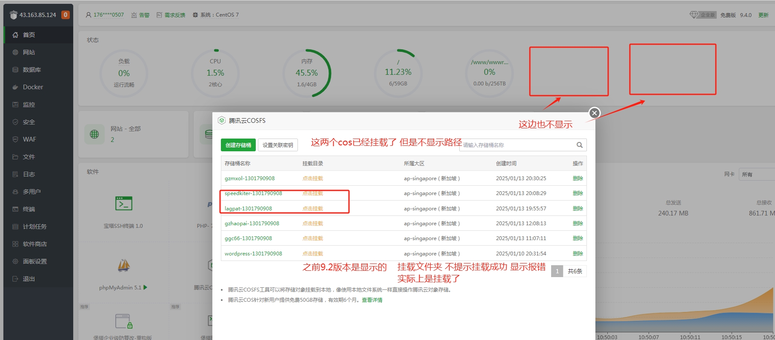
Task: Click the 文件 folder icon
Action: 15,157
